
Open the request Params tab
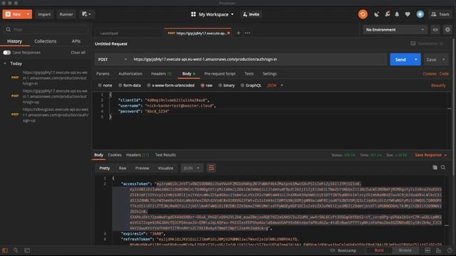tap(103, 74)
